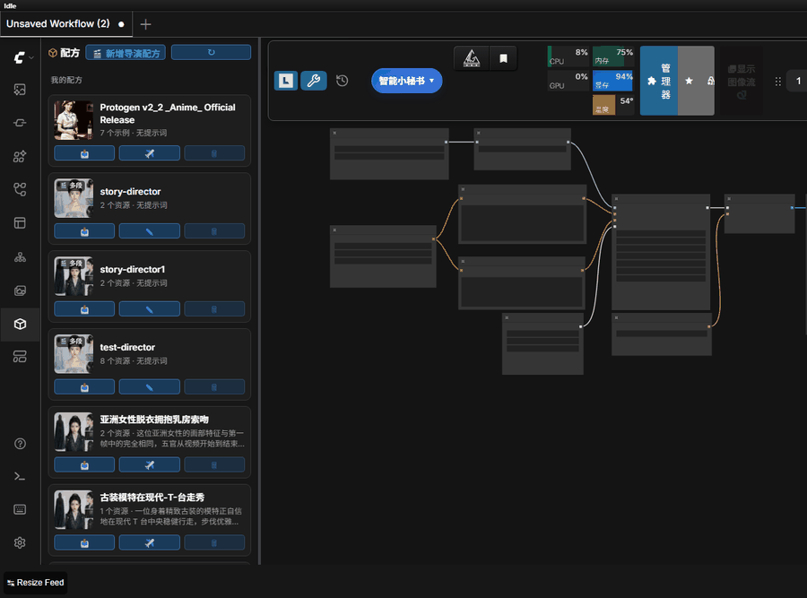
Task: Open the layout templates sidebar icon
Action: [x=20, y=223]
